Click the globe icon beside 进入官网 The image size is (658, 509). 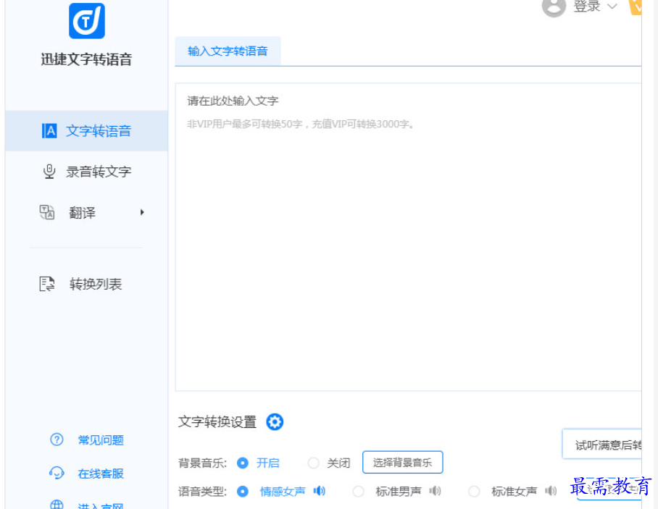57,505
